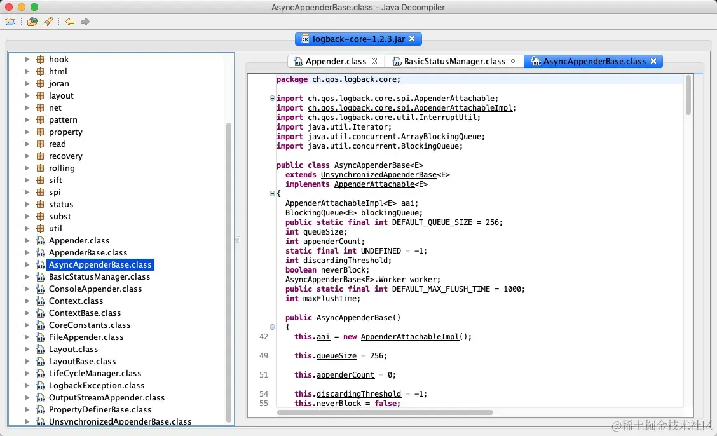Screen dimensions: 717x436
Task: Click the Open Type folder icon
Action: (x=32, y=22)
